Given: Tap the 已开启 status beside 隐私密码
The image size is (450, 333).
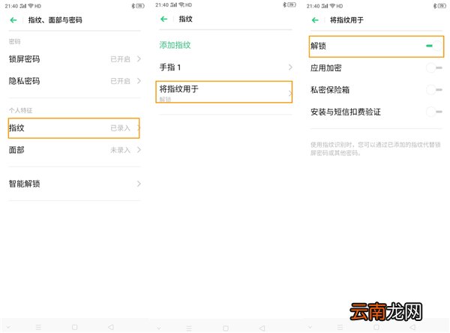Looking at the screenshot, I should [120, 81].
